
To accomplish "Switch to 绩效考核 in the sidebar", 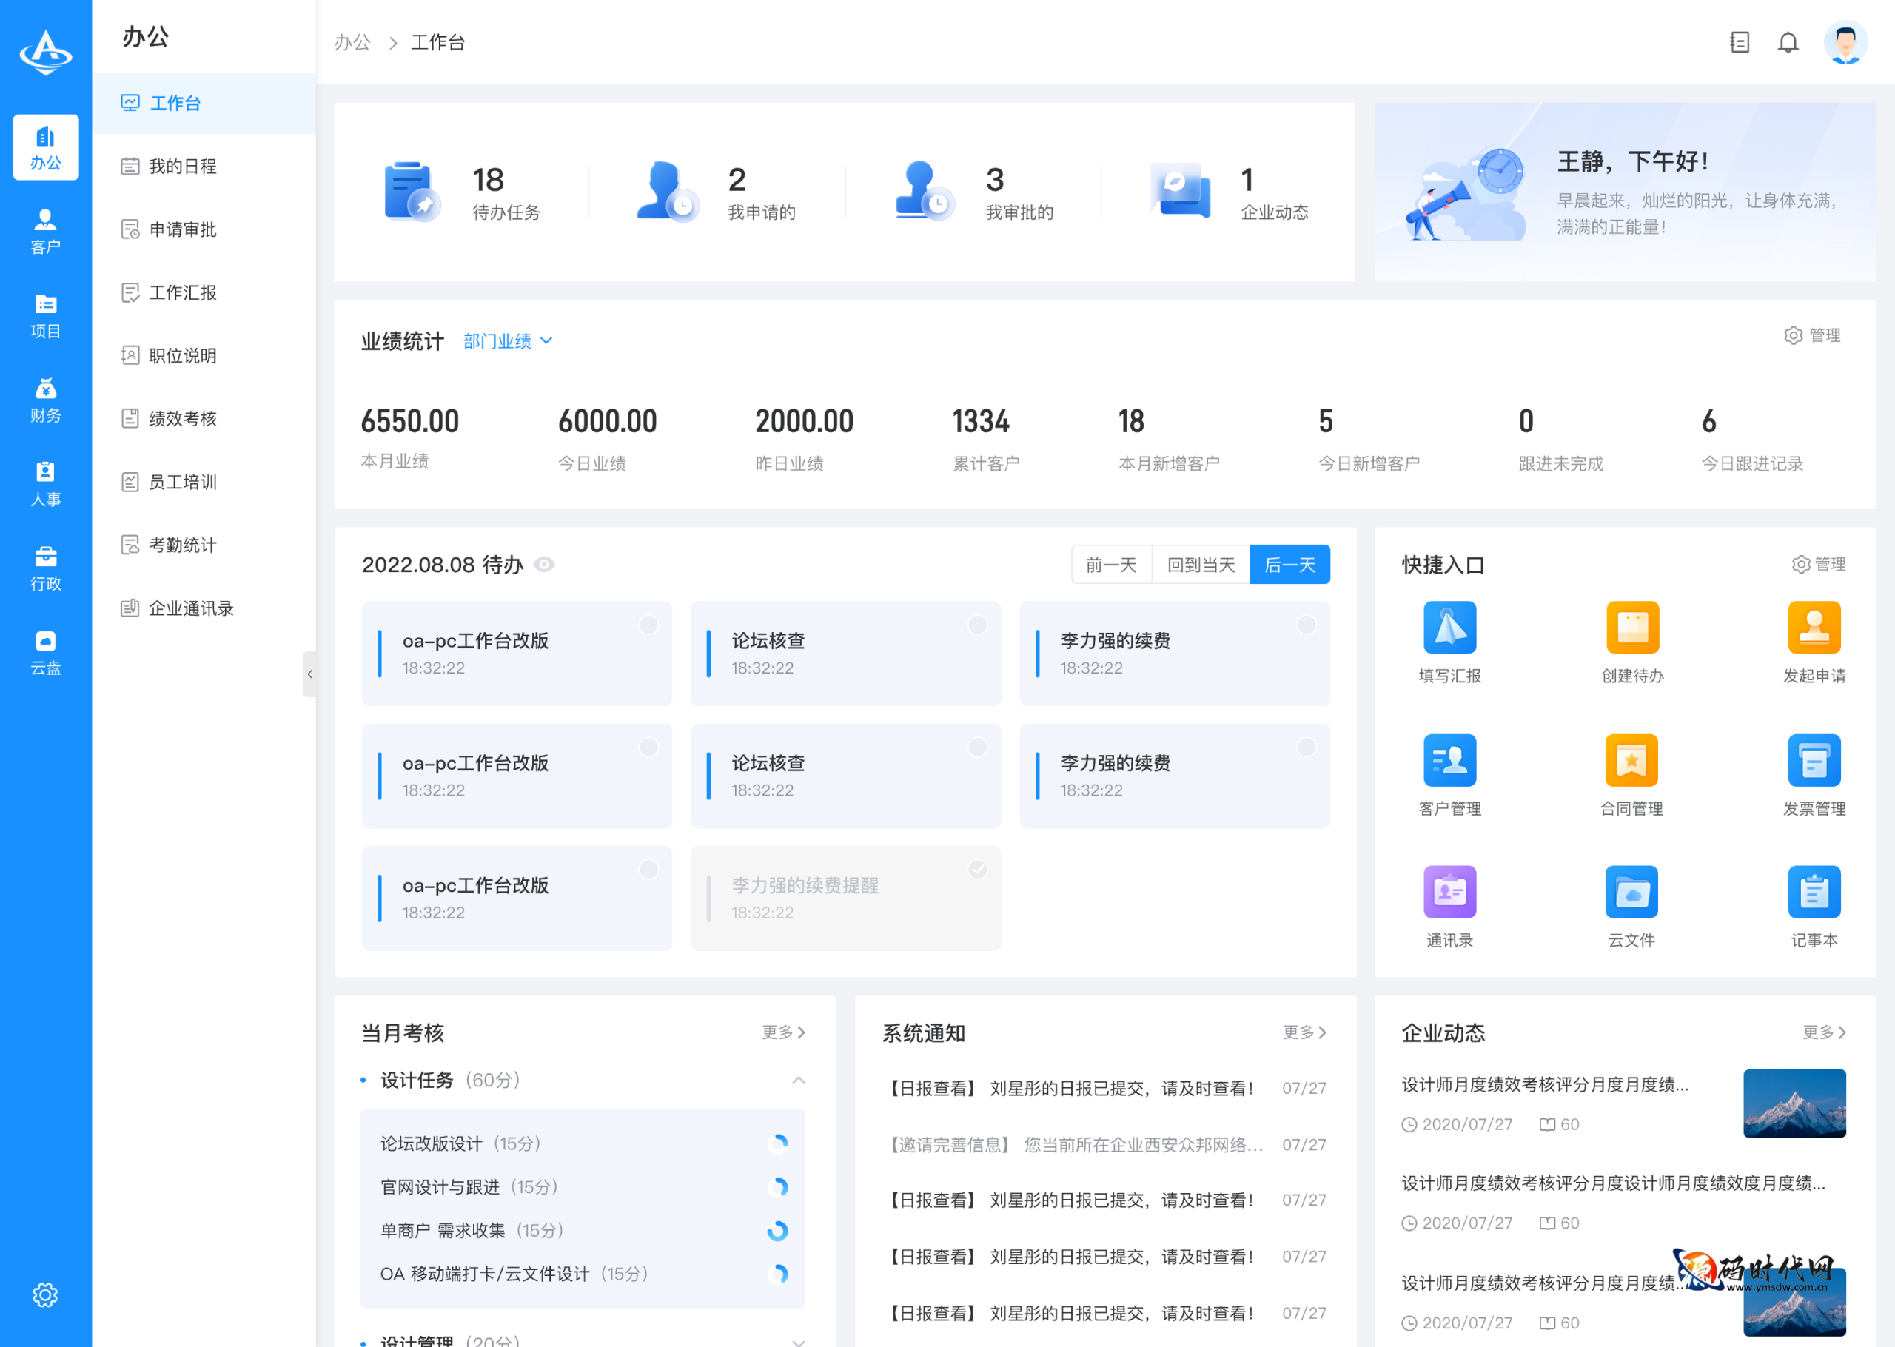I will [184, 419].
